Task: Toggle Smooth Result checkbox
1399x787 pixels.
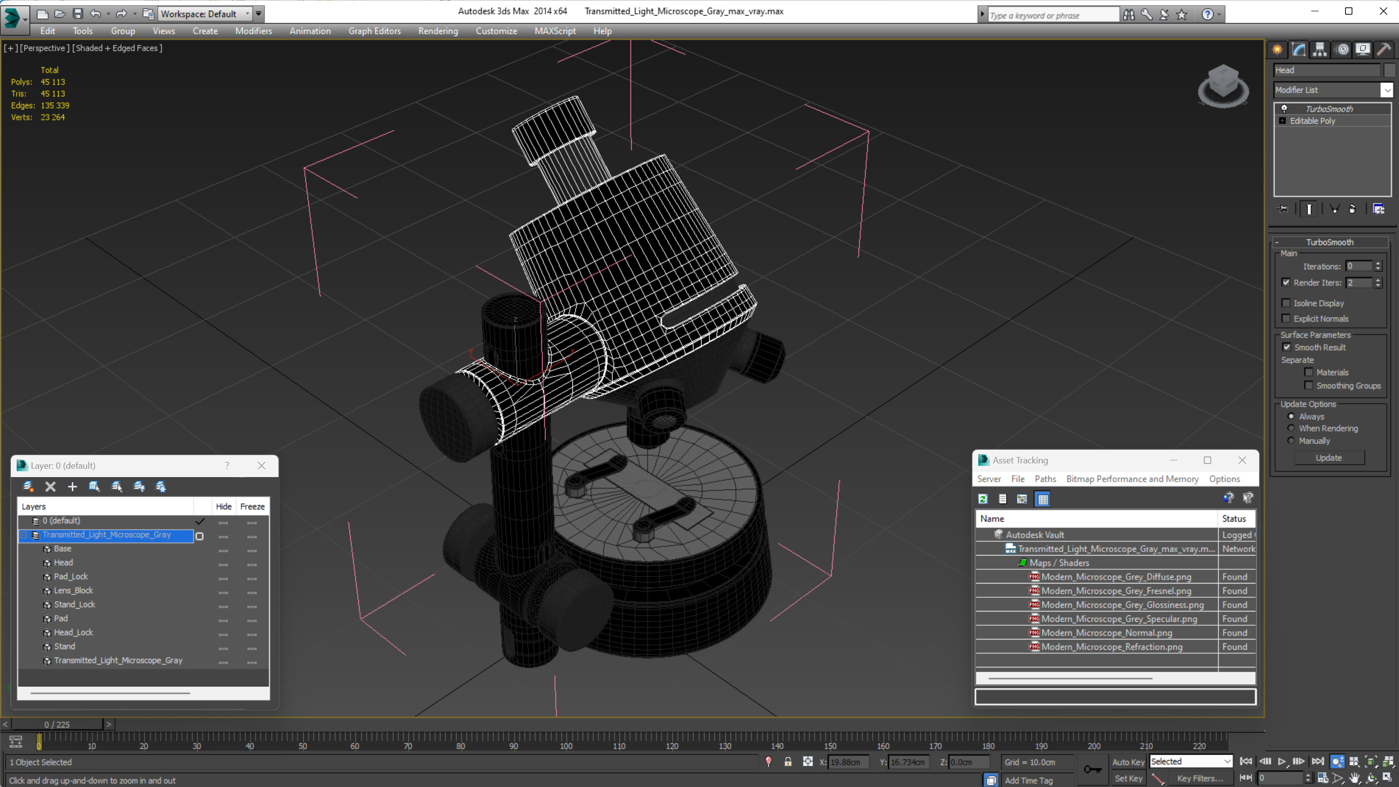Action: tap(1287, 347)
